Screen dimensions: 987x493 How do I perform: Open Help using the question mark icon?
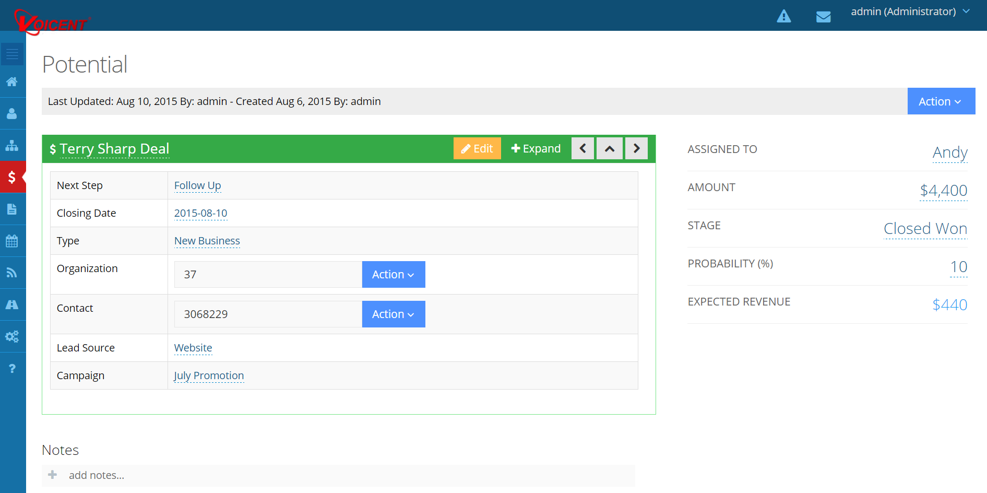tap(13, 369)
